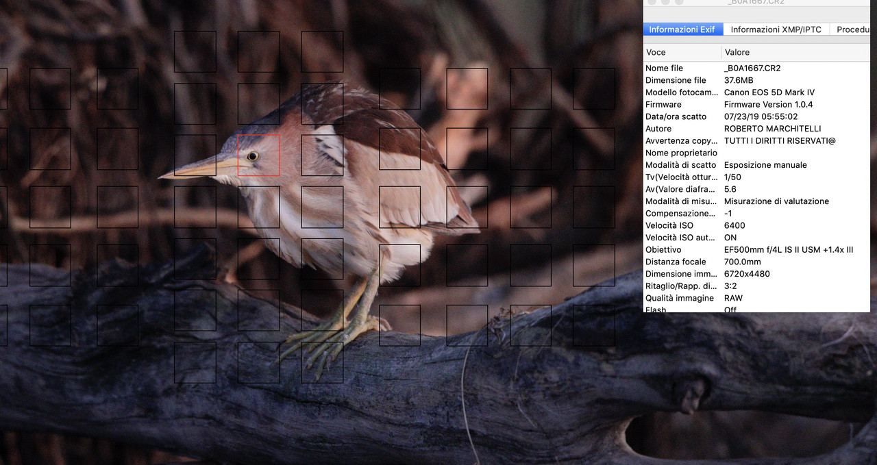The image size is (877, 465).
Task: Select the Misurazione di valutazione value
Action: point(776,201)
